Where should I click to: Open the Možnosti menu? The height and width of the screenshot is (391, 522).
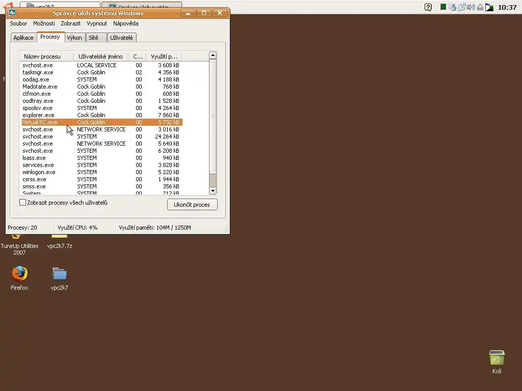click(x=44, y=23)
